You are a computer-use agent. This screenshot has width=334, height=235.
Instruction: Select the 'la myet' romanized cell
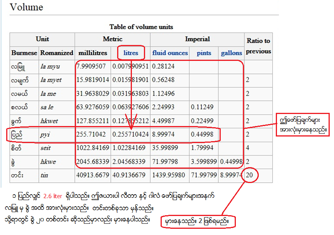51,80
